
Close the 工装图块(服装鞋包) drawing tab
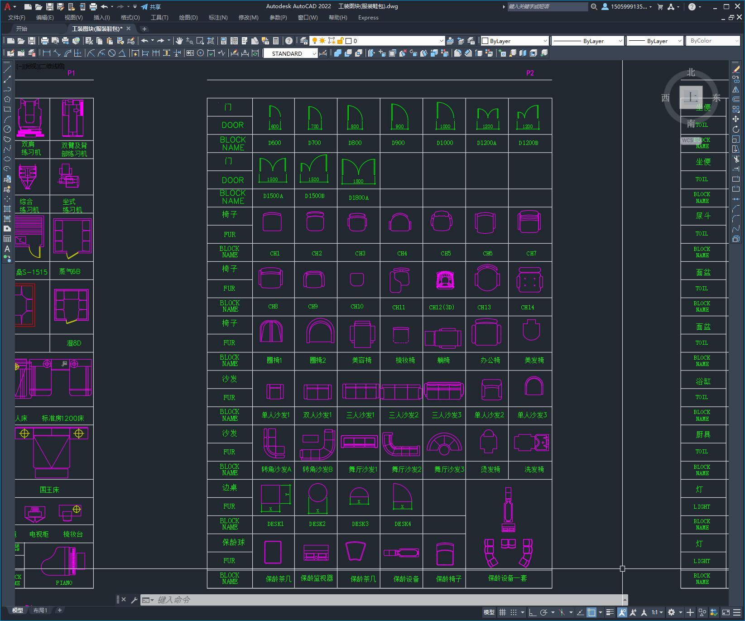click(x=129, y=29)
